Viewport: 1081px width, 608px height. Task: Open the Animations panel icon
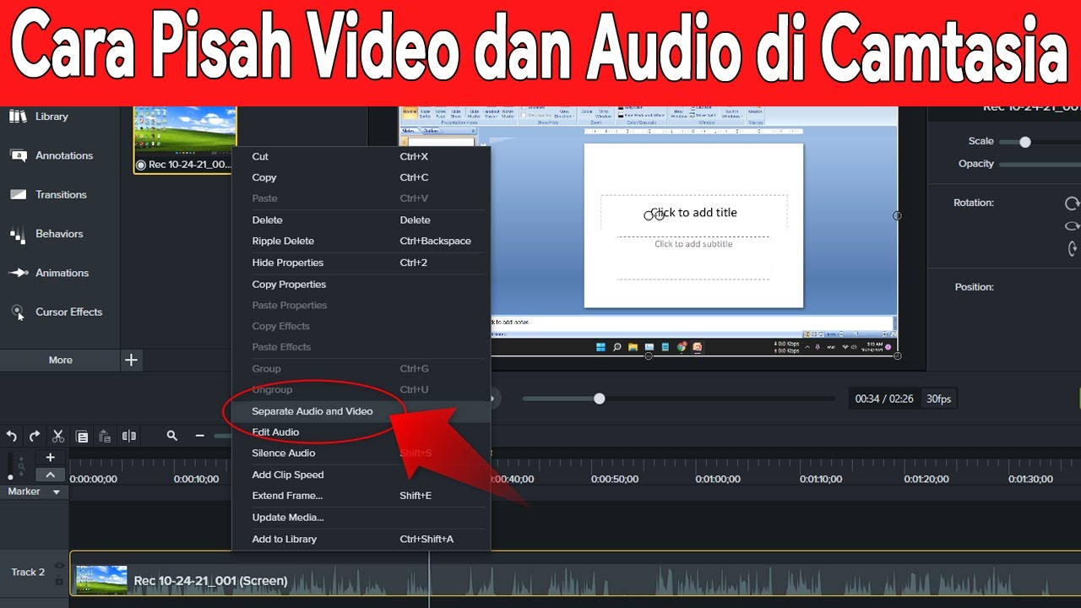click(x=18, y=273)
